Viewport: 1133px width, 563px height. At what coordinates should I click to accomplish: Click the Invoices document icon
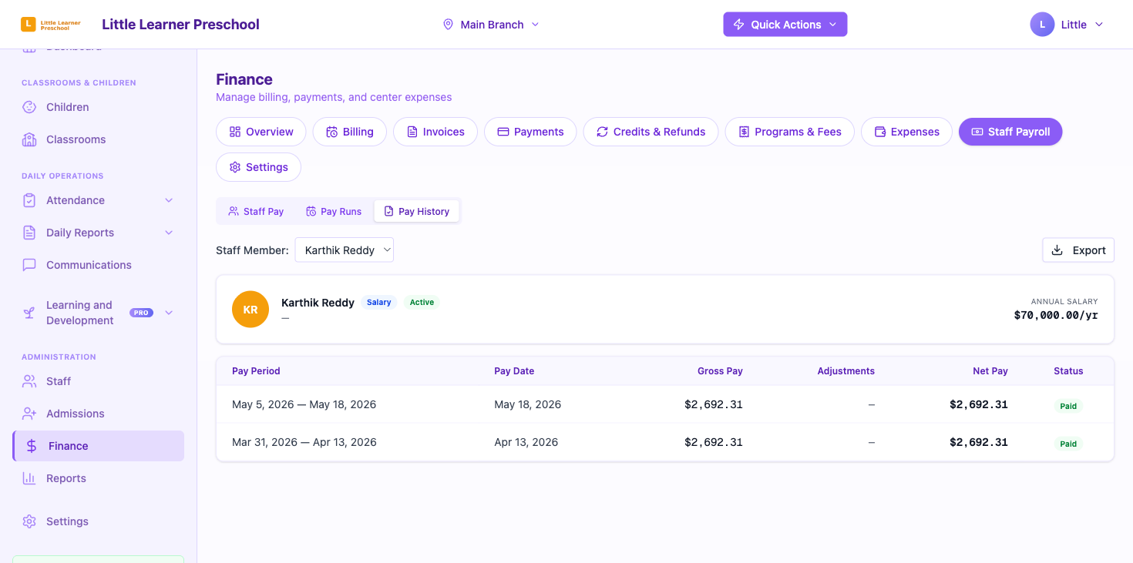coord(412,132)
